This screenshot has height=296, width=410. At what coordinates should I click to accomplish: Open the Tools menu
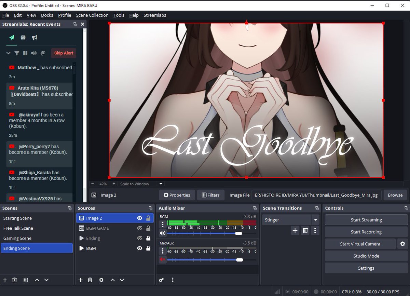(x=119, y=15)
